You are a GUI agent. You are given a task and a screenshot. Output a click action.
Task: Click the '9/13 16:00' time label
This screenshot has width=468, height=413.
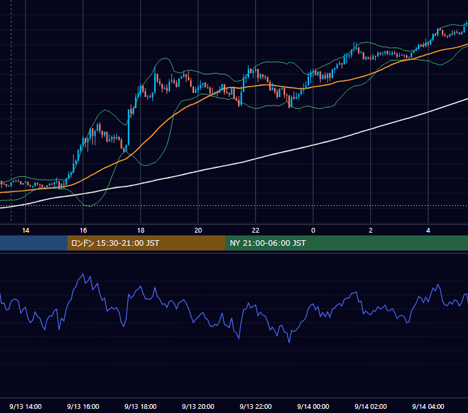tap(83, 406)
